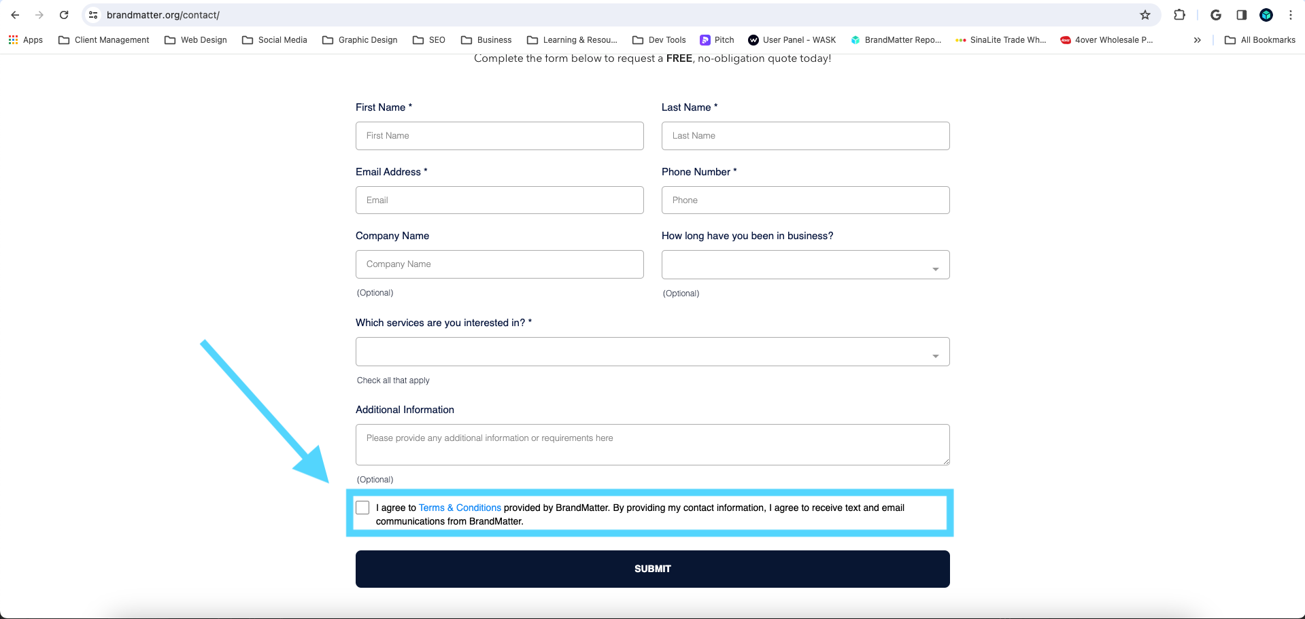
Task: Open the SEO bookmarks folder
Action: (x=429, y=40)
